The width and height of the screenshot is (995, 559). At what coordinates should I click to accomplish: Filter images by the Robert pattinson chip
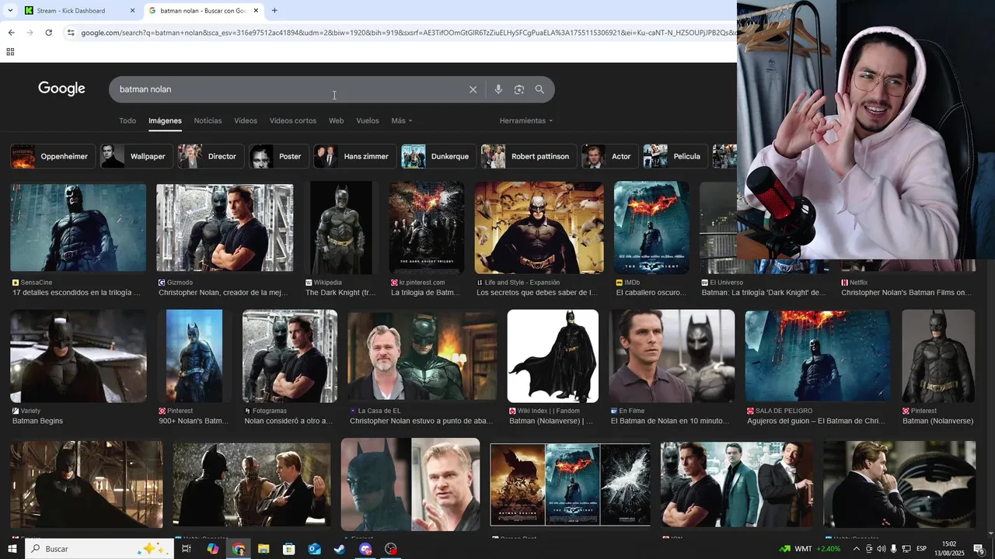(x=529, y=156)
